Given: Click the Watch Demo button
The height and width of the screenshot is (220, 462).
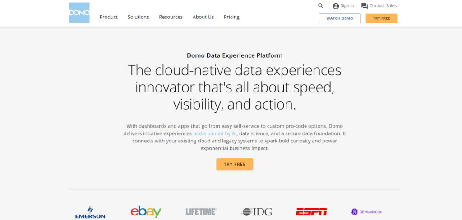Looking at the screenshot, I should pos(340,18).
